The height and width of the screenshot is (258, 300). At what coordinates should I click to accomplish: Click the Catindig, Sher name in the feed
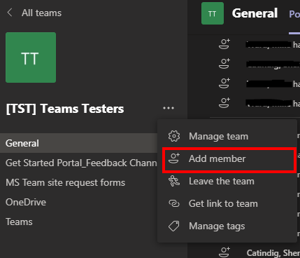273,253
